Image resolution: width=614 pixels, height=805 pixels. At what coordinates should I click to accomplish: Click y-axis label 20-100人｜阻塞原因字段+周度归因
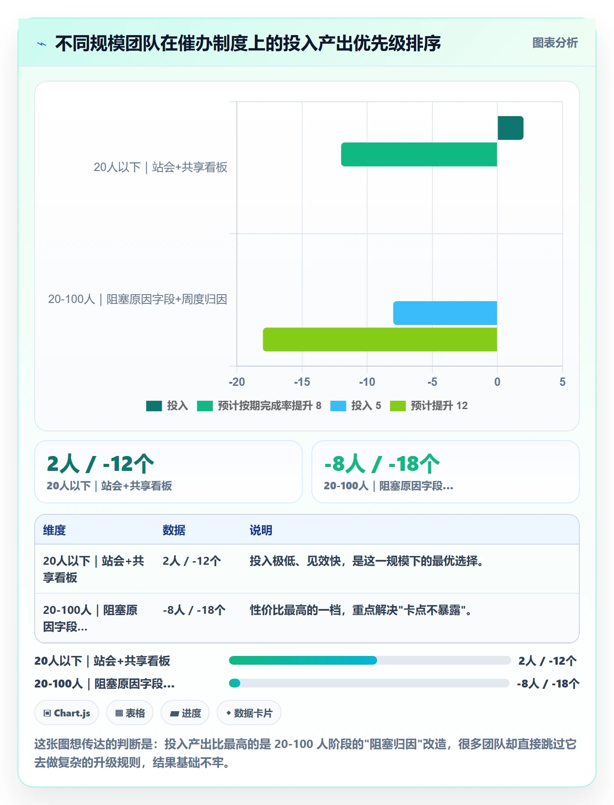click(138, 299)
